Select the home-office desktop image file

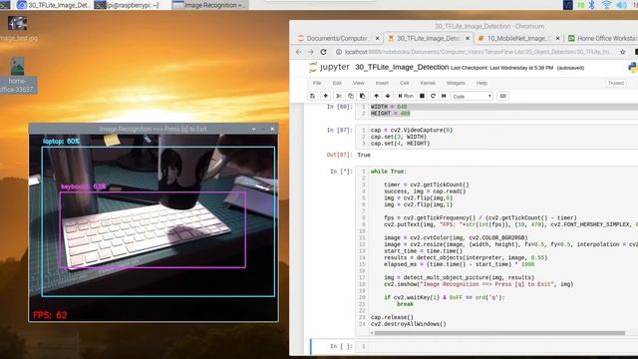(18, 75)
